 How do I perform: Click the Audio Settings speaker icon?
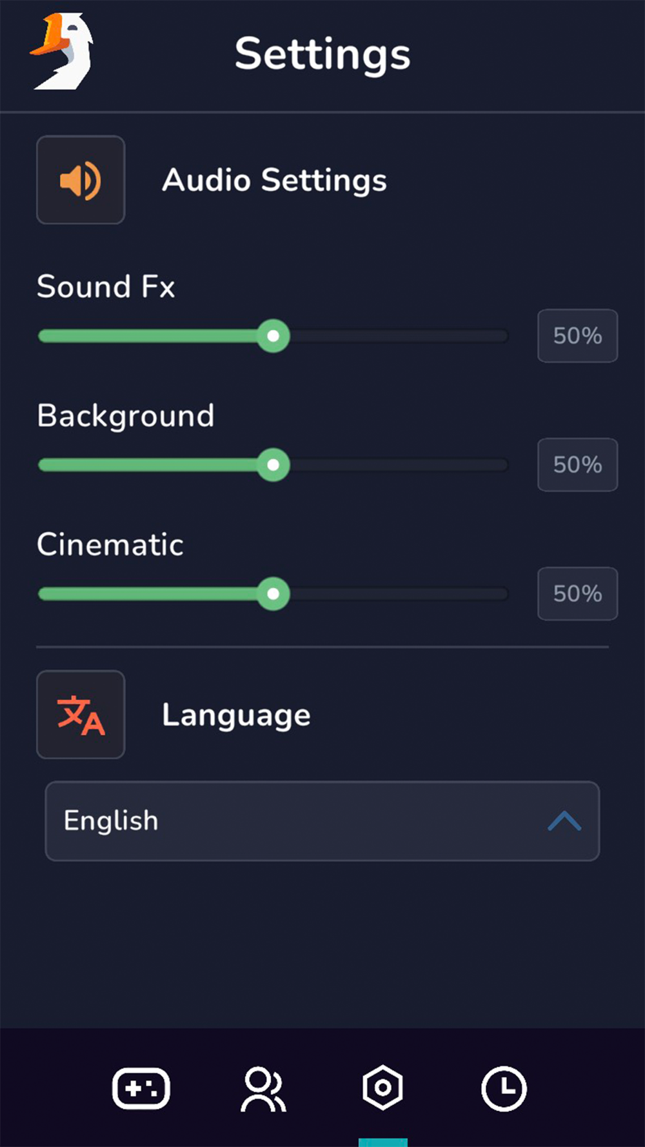[81, 180]
